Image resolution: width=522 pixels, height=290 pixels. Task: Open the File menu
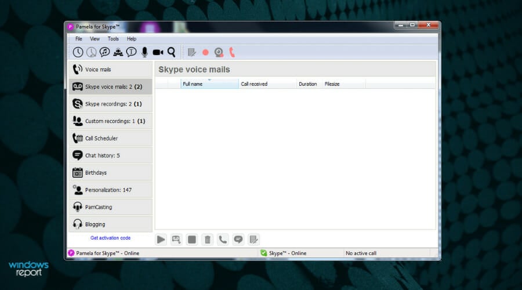pyautogui.click(x=78, y=39)
